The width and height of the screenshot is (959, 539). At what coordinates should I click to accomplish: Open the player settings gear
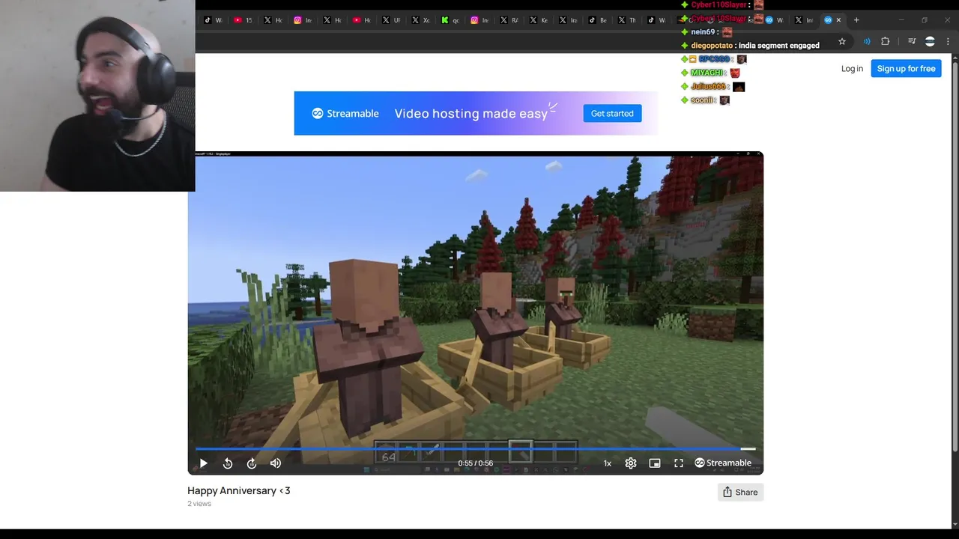pos(631,463)
